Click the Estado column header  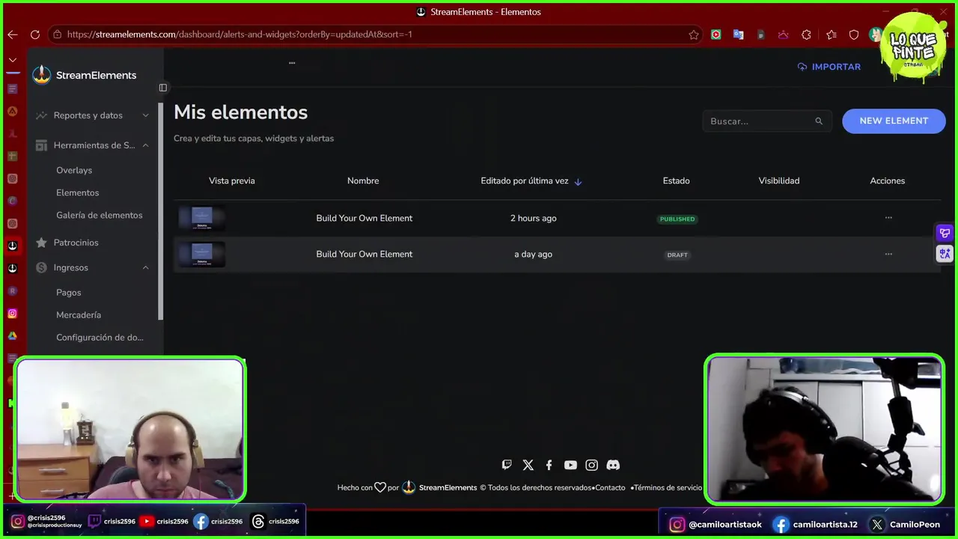677,181
